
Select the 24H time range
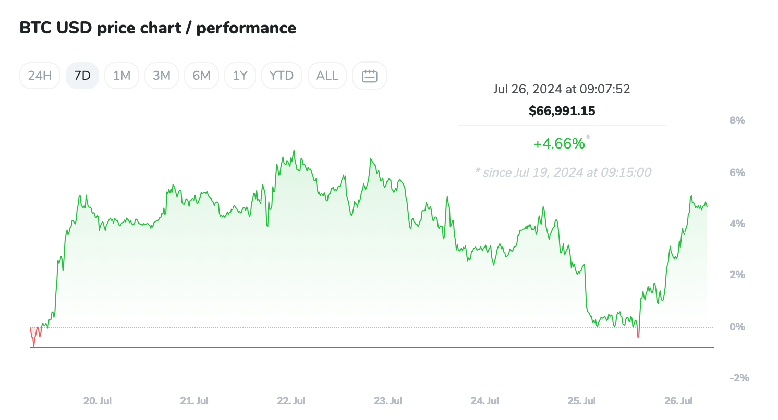click(40, 76)
